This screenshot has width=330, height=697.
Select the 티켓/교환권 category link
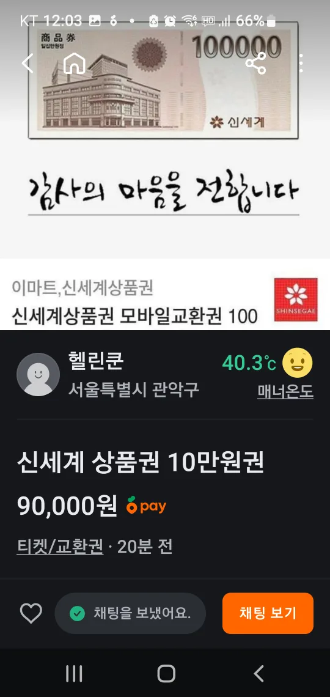point(60,547)
